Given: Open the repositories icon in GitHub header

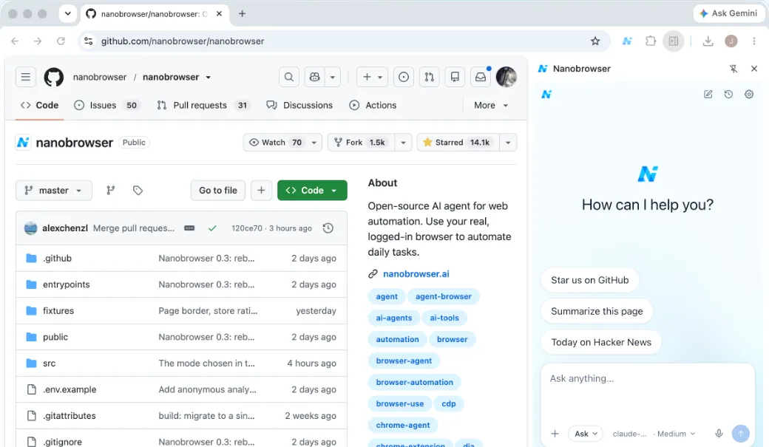Looking at the screenshot, I should tap(455, 77).
